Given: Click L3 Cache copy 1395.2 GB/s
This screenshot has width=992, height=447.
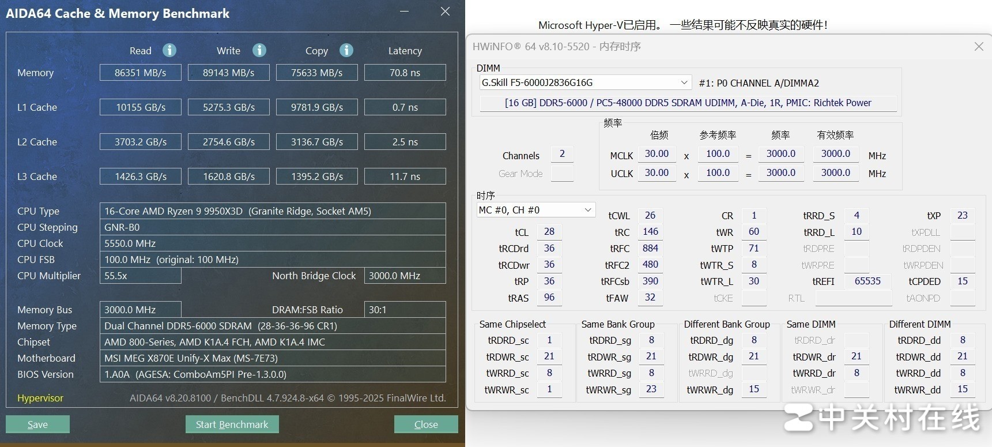Looking at the screenshot, I should point(317,176).
